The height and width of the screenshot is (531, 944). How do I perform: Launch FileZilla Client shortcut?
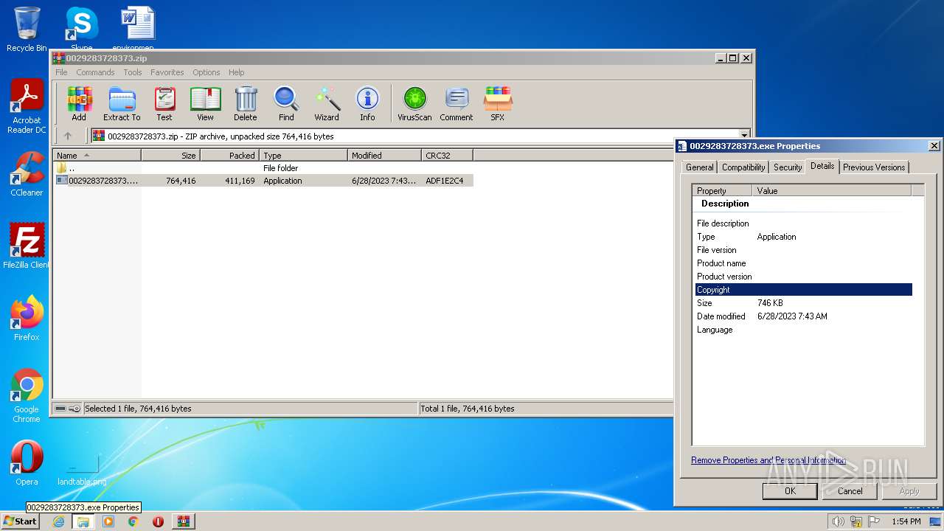[27, 246]
